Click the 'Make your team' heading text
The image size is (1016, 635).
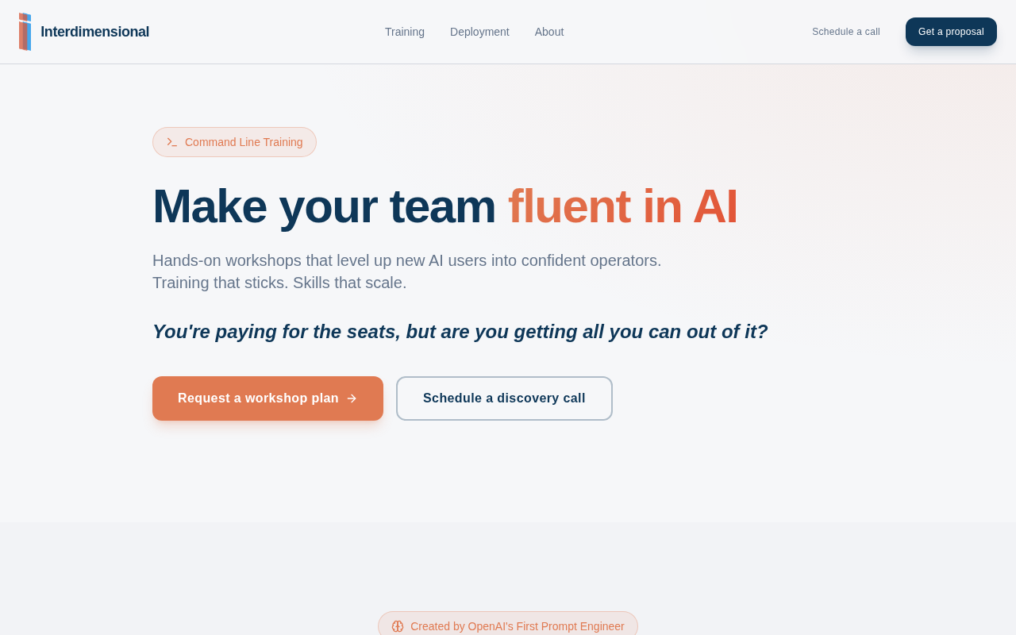pos(324,206)
